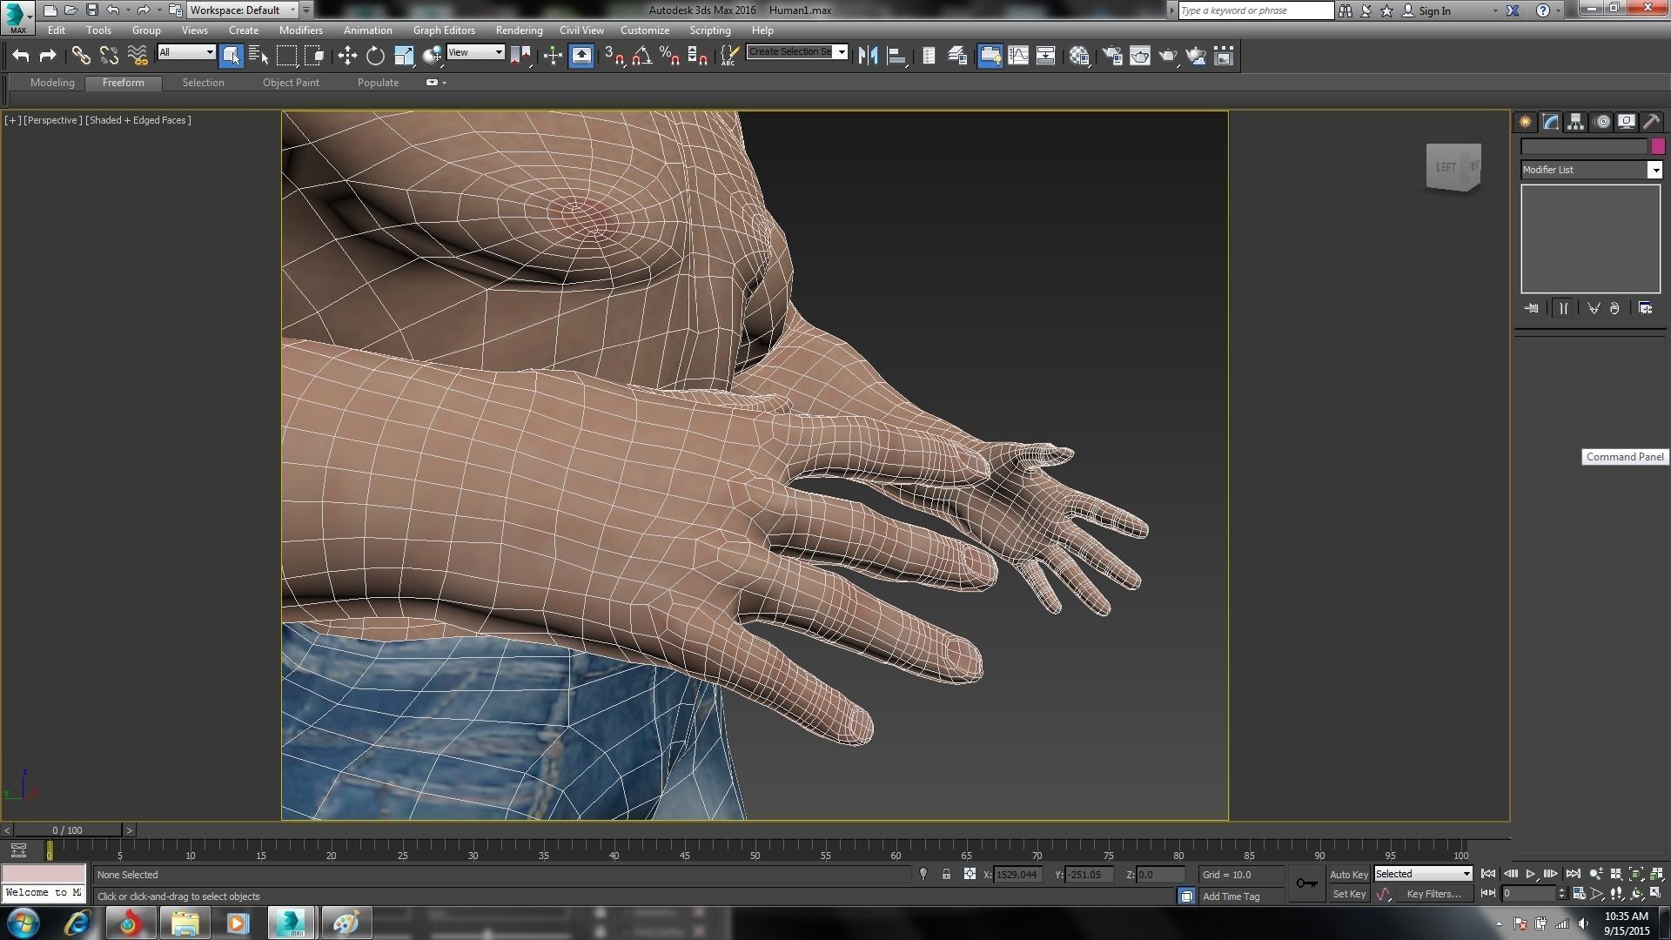Image resolution: width=1671 pixels, height=940 pixels.
Task: Click the Select and Place tool
Action: click(432, 56)
